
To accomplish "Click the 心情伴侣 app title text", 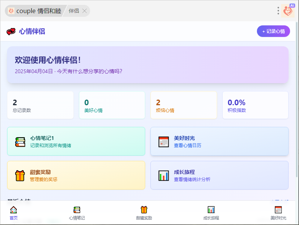I will click(x=32, y=31).
